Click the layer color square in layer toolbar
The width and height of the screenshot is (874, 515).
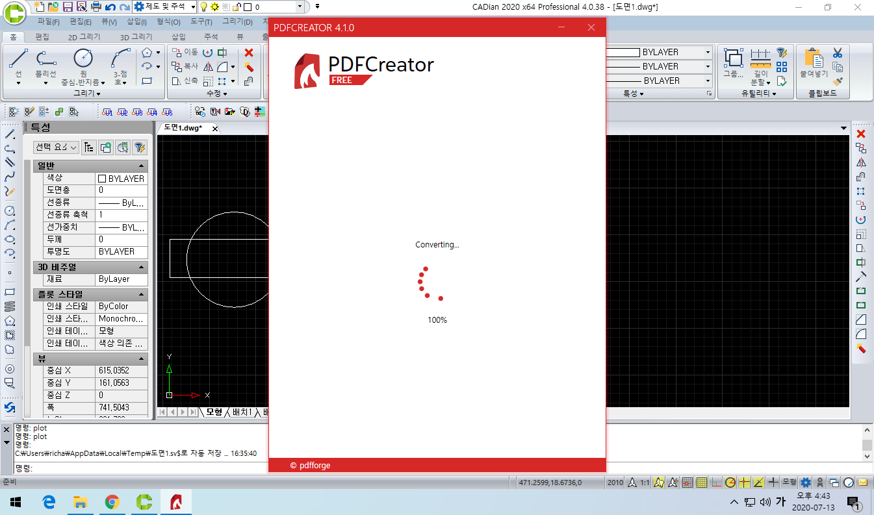coord(248,7)
